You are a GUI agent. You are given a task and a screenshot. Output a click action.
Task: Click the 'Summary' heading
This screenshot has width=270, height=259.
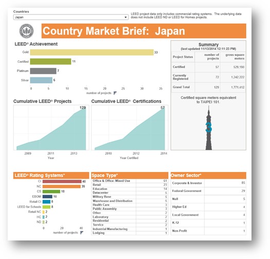[x=208, y=45]
